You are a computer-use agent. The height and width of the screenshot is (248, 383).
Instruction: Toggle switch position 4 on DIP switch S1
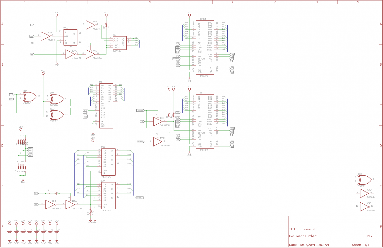point(25,167)
